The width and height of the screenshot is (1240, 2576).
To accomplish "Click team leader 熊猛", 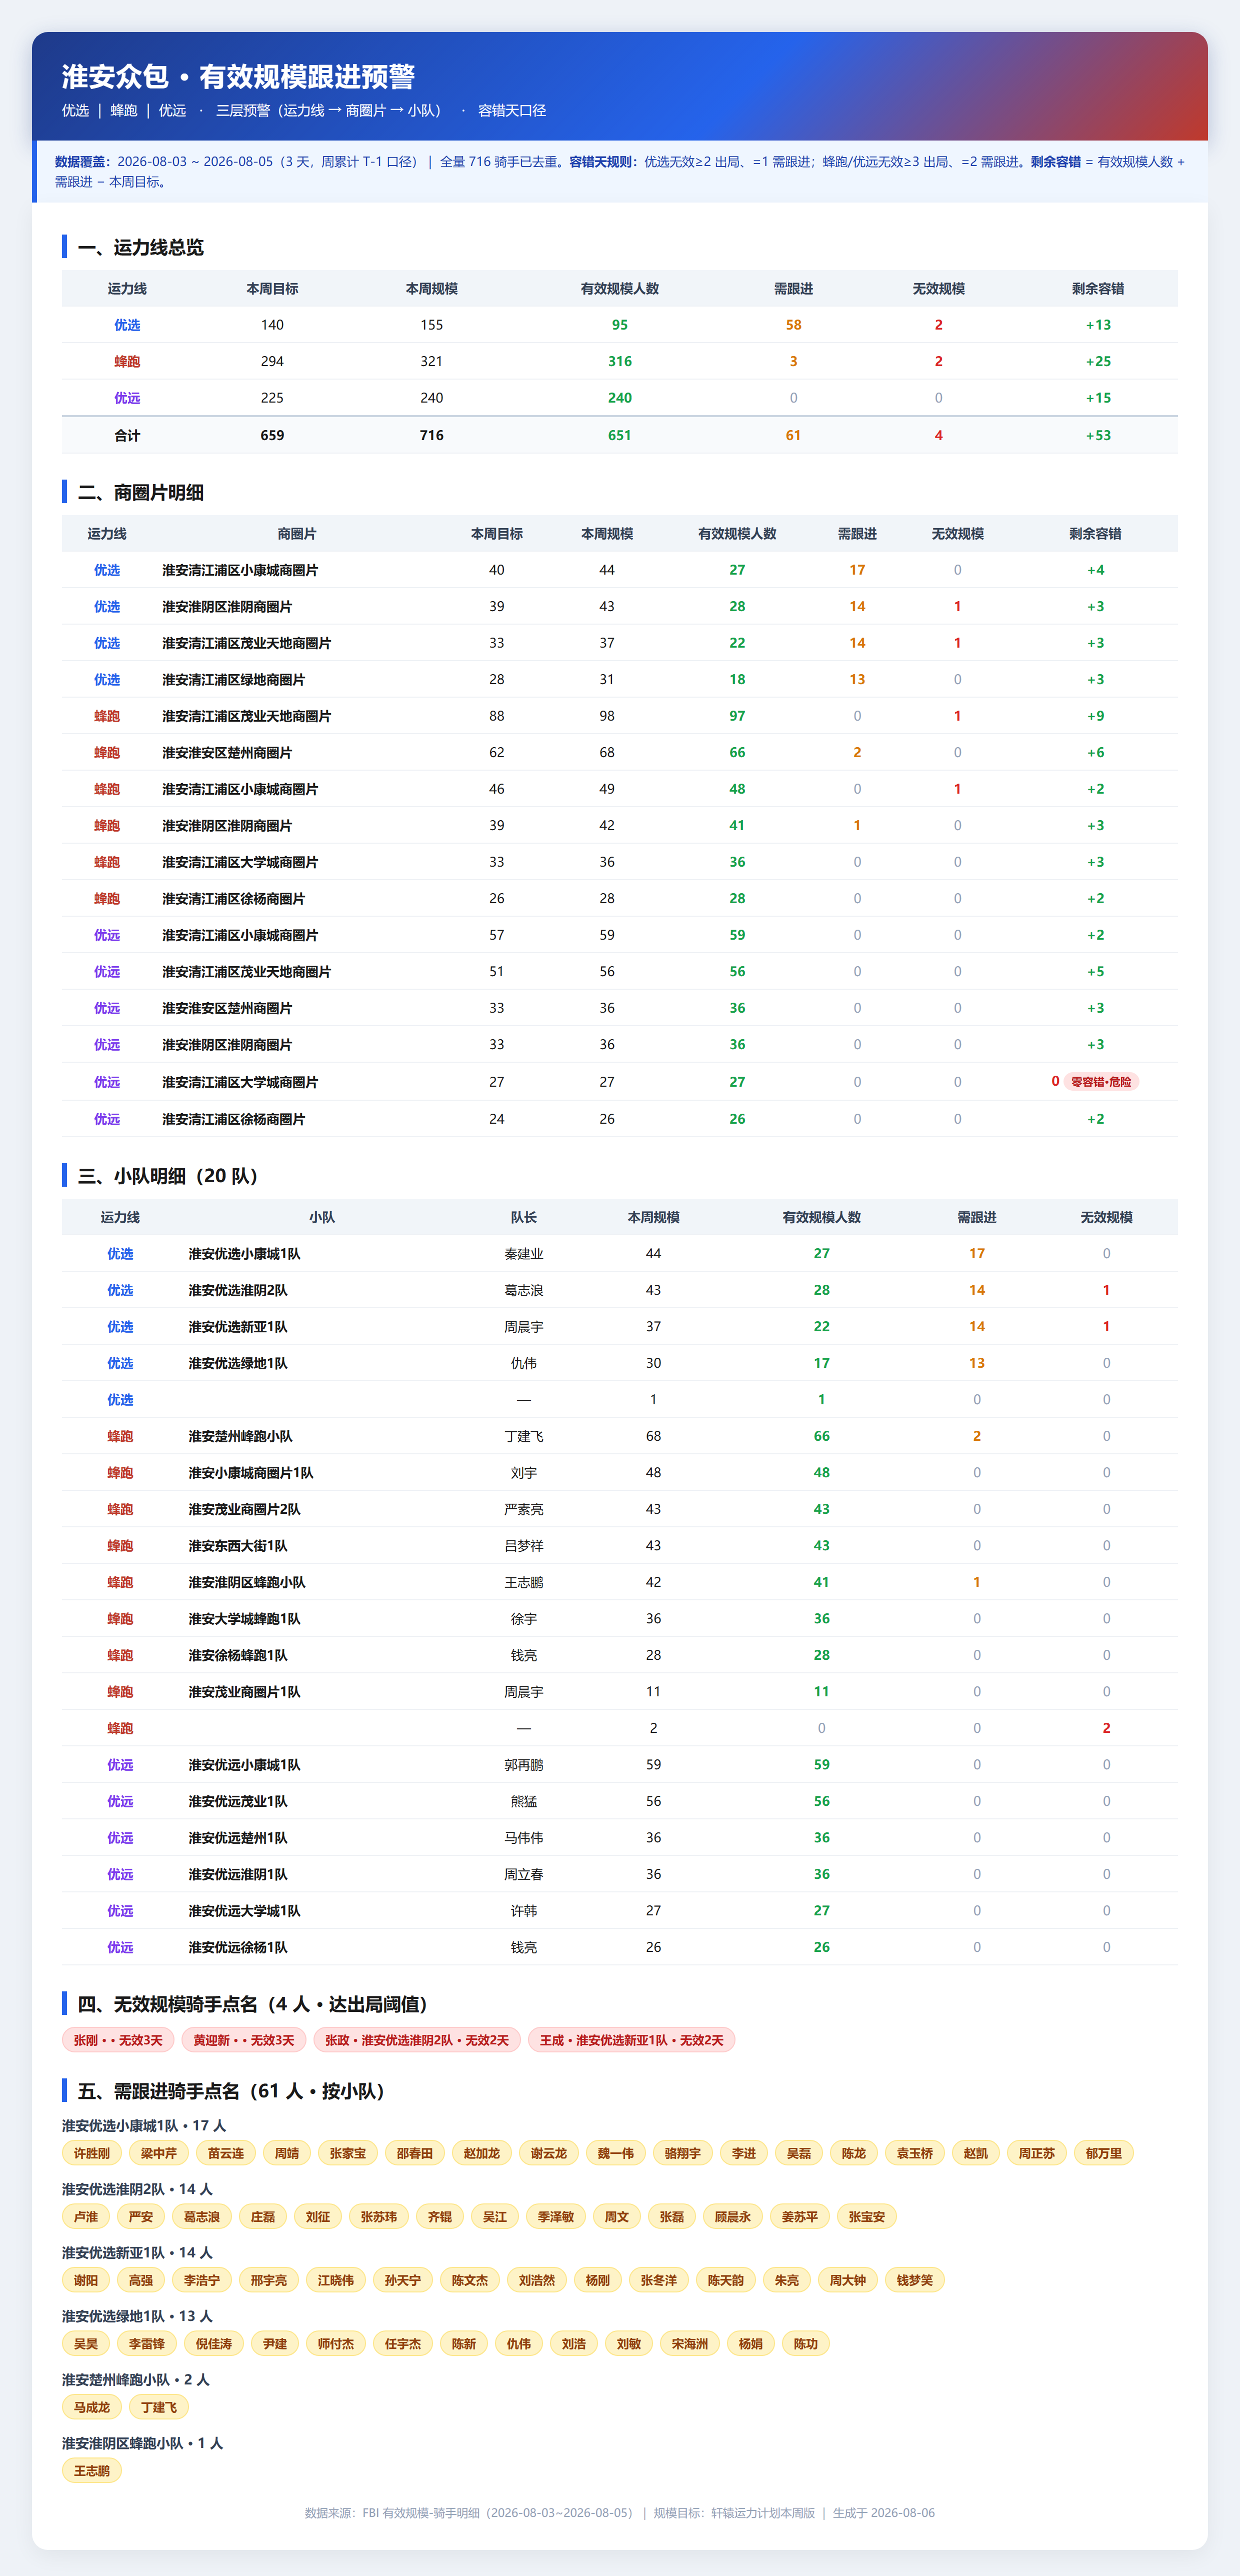I will 524,1801.
